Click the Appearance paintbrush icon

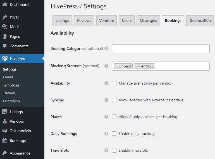[5, 153]
